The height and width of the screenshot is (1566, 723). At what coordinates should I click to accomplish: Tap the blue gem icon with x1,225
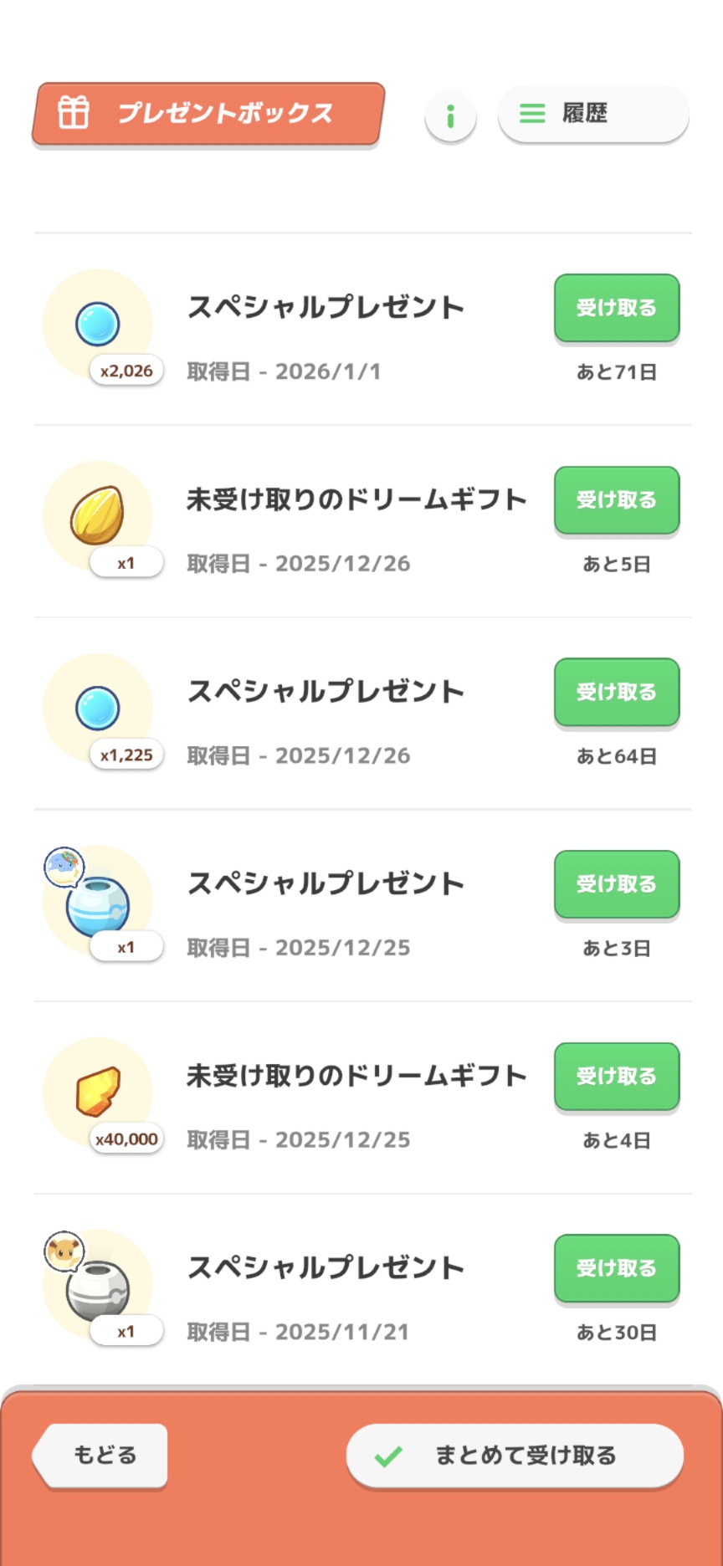coord(98,709)
